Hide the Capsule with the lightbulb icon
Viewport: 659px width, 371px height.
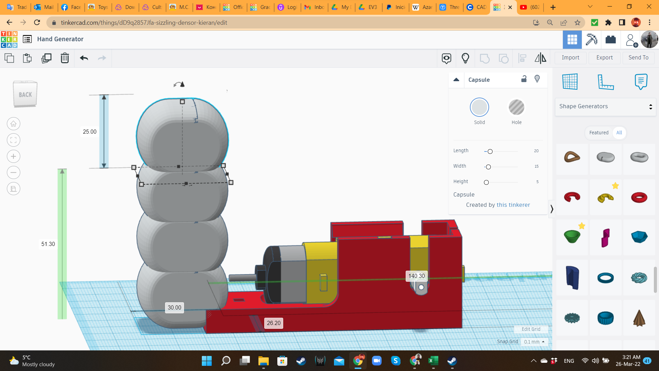click(x=537, y=79)
